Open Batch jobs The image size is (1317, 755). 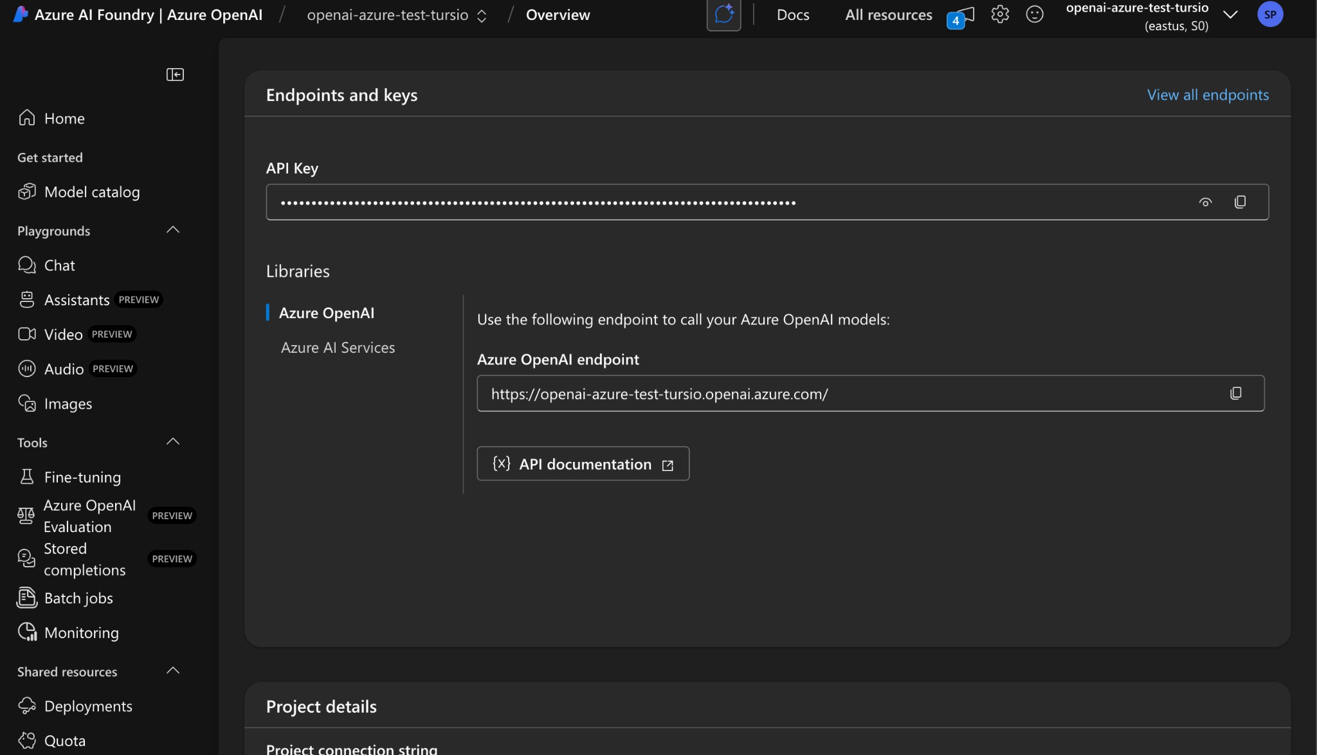click(78, 598)
